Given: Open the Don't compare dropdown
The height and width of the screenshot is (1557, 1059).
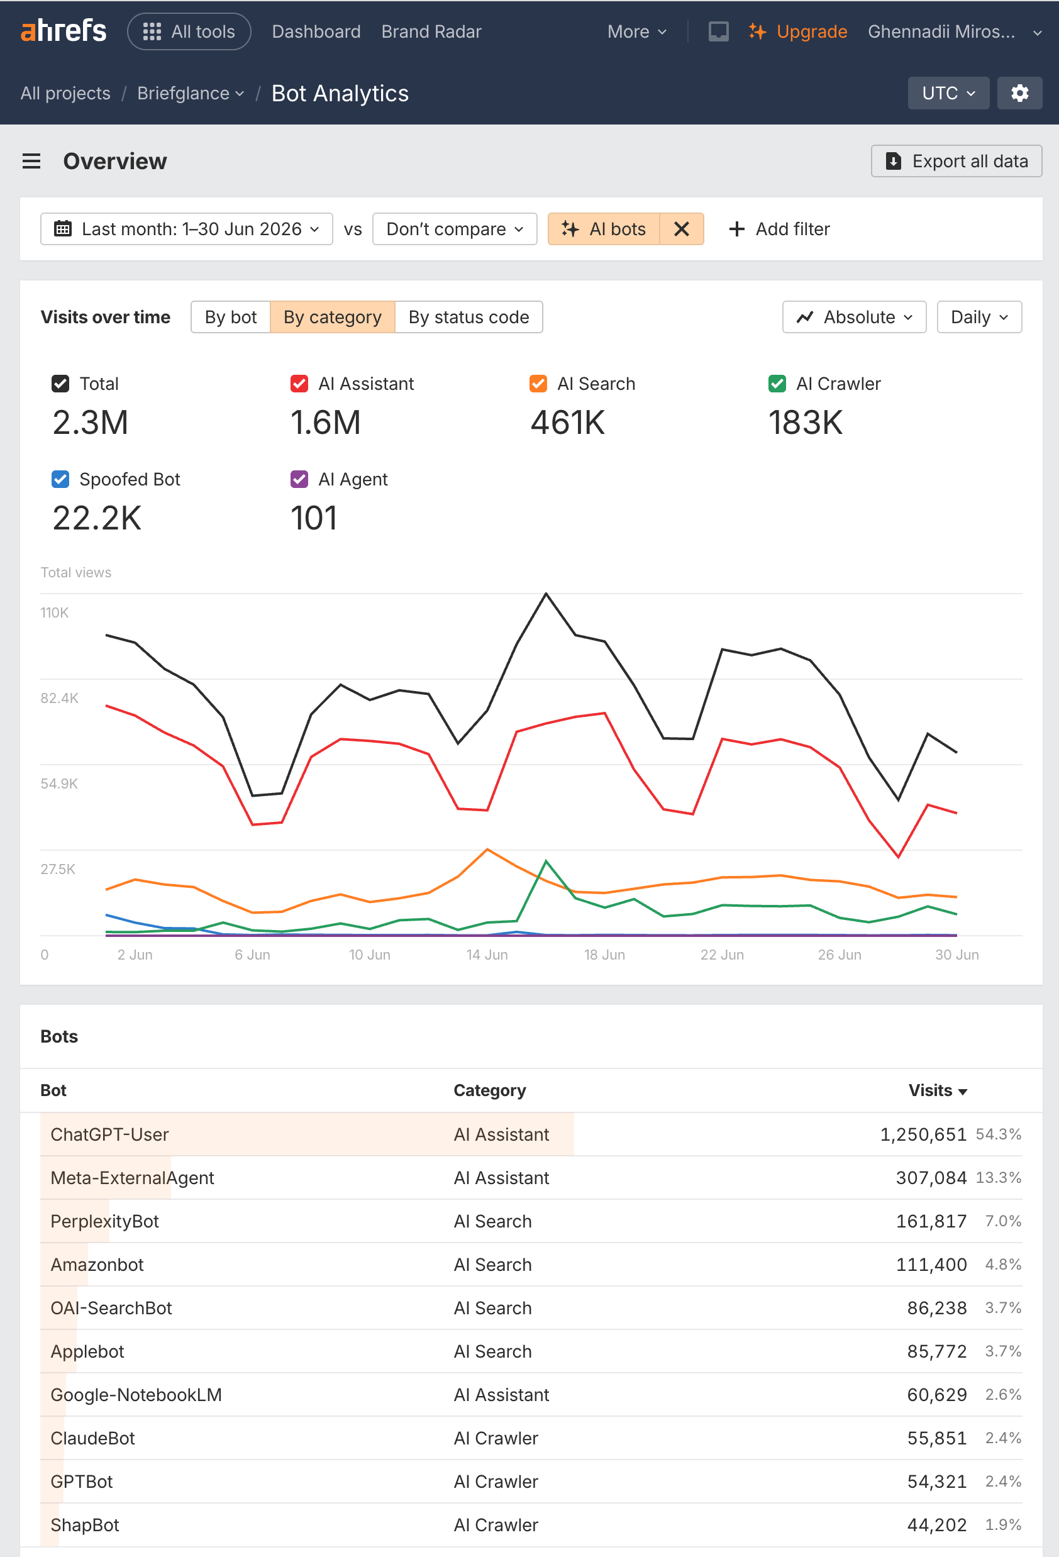Looking at the screenshot, I should coord(454,229).
